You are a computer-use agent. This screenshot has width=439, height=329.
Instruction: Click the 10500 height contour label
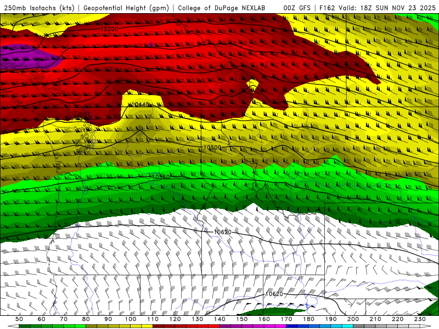[x=212, y=147]
